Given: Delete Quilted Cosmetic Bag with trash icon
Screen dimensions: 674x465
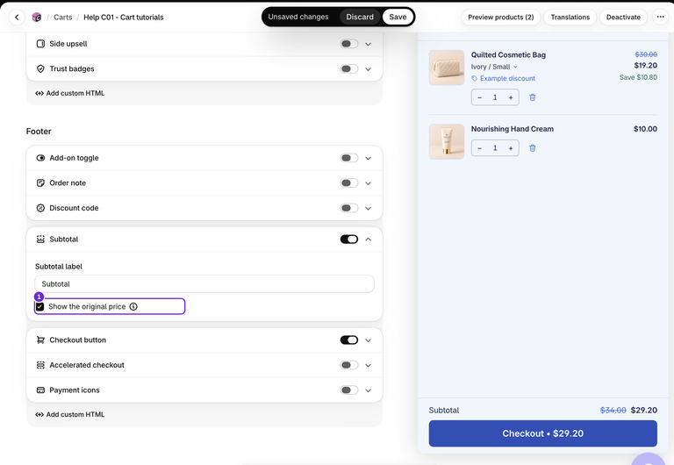Looking at the screenshot, I should 533,97.
